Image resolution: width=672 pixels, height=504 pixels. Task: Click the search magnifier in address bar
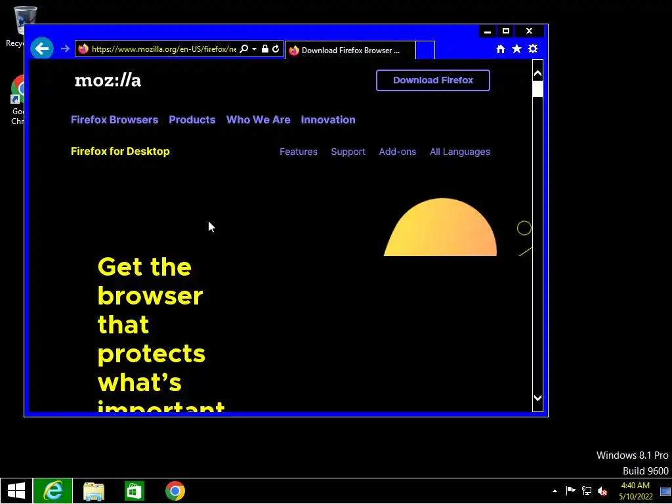[244, 49]
